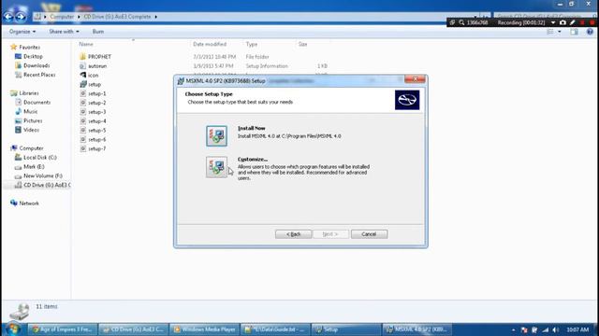Viewport: 599px width, 336px height.
Task: Click the taskbar clock showing 10:07 AM
Action: point(577,329)
